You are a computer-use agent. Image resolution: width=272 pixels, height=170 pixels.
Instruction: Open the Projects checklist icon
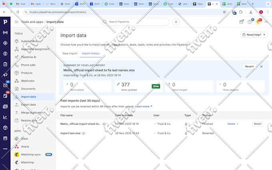[5, 64]
